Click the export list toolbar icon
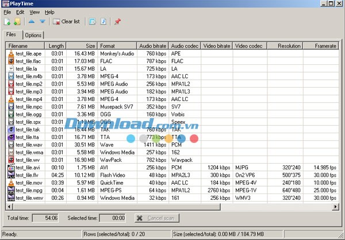This screenshot has height=240, width=345. pos(93,22)
